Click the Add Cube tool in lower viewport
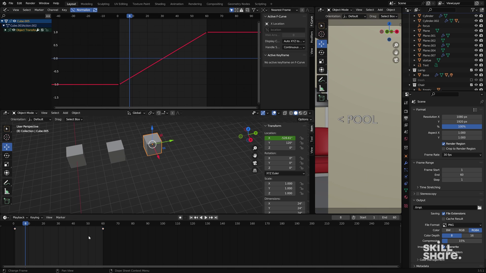 point(7,201)
